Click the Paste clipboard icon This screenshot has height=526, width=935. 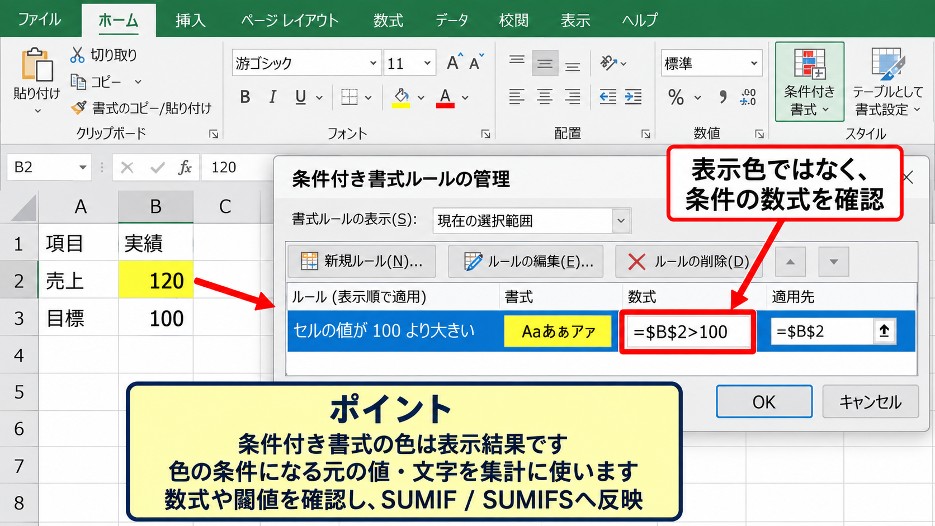point(37,65)
